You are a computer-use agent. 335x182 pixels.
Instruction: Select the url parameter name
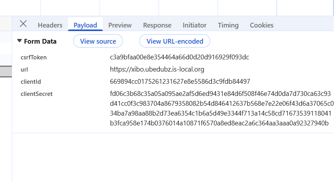tap(24, 70)
